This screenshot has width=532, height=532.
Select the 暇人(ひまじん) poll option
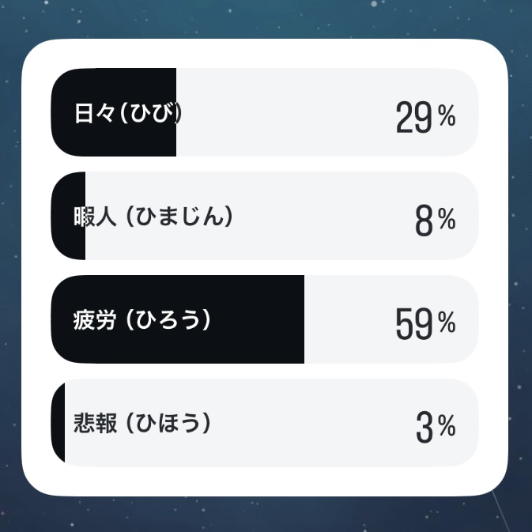coord(265,216)
